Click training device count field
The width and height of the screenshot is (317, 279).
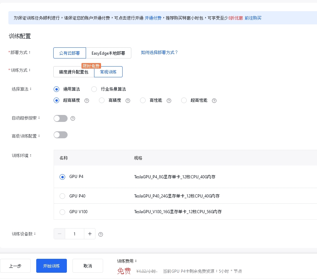pos(75,234)
